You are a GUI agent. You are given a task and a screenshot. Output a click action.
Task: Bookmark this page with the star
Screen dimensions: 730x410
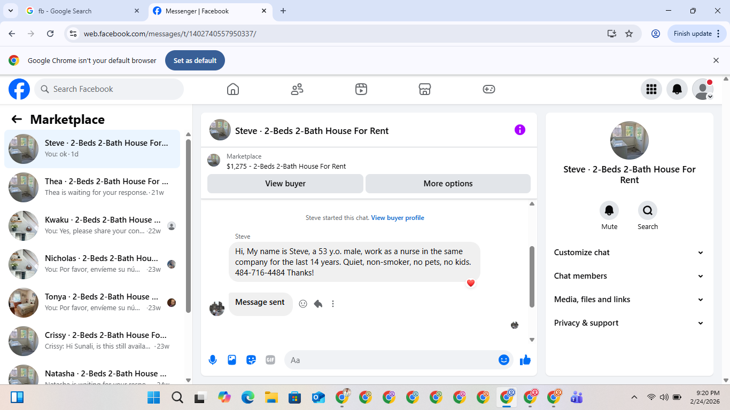pos(629,33)
